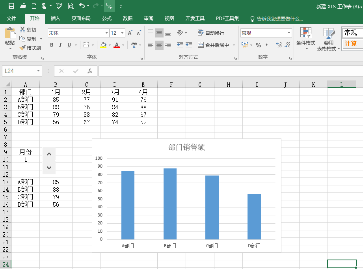
Task: Toggle align text left
Action: point(151,45)
